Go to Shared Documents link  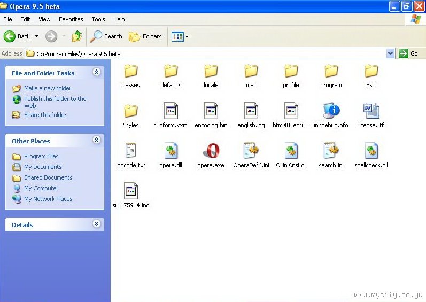[48, 177]
